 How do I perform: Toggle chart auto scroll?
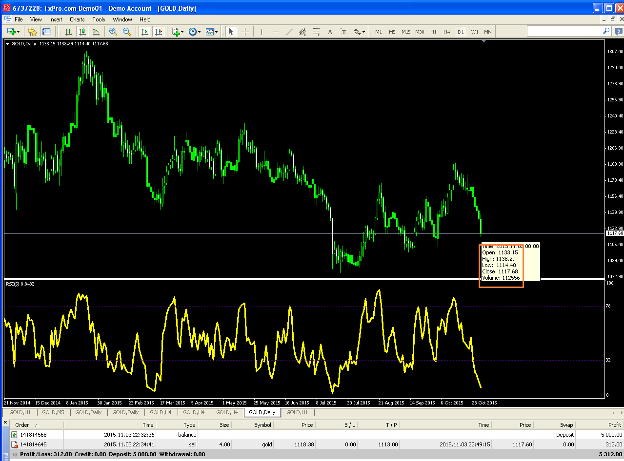(145, 32)
